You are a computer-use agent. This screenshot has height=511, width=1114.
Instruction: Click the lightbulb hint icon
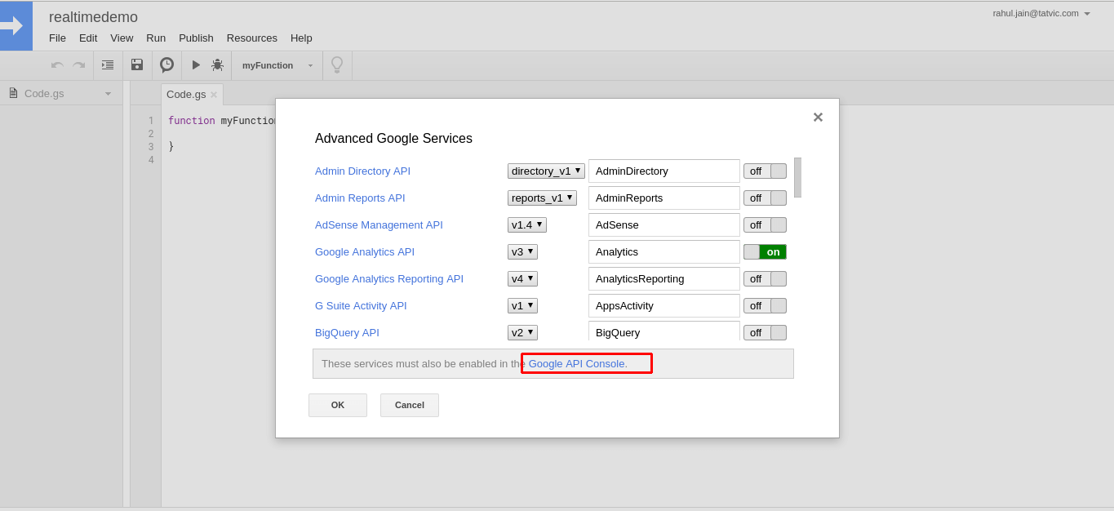(x=337, y=65)
